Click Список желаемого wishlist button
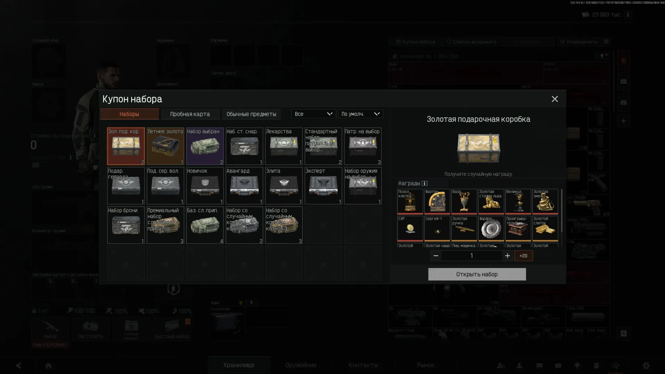Screen dimensions: 665x374 [471, 42]
